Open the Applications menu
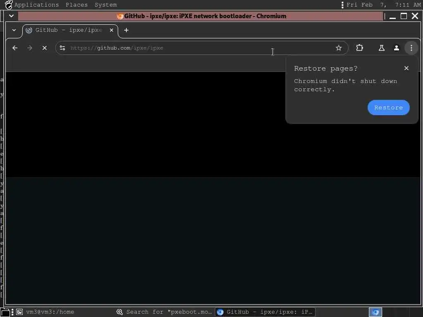This screenshot has width=423, height=317. (x=36, y=5)
